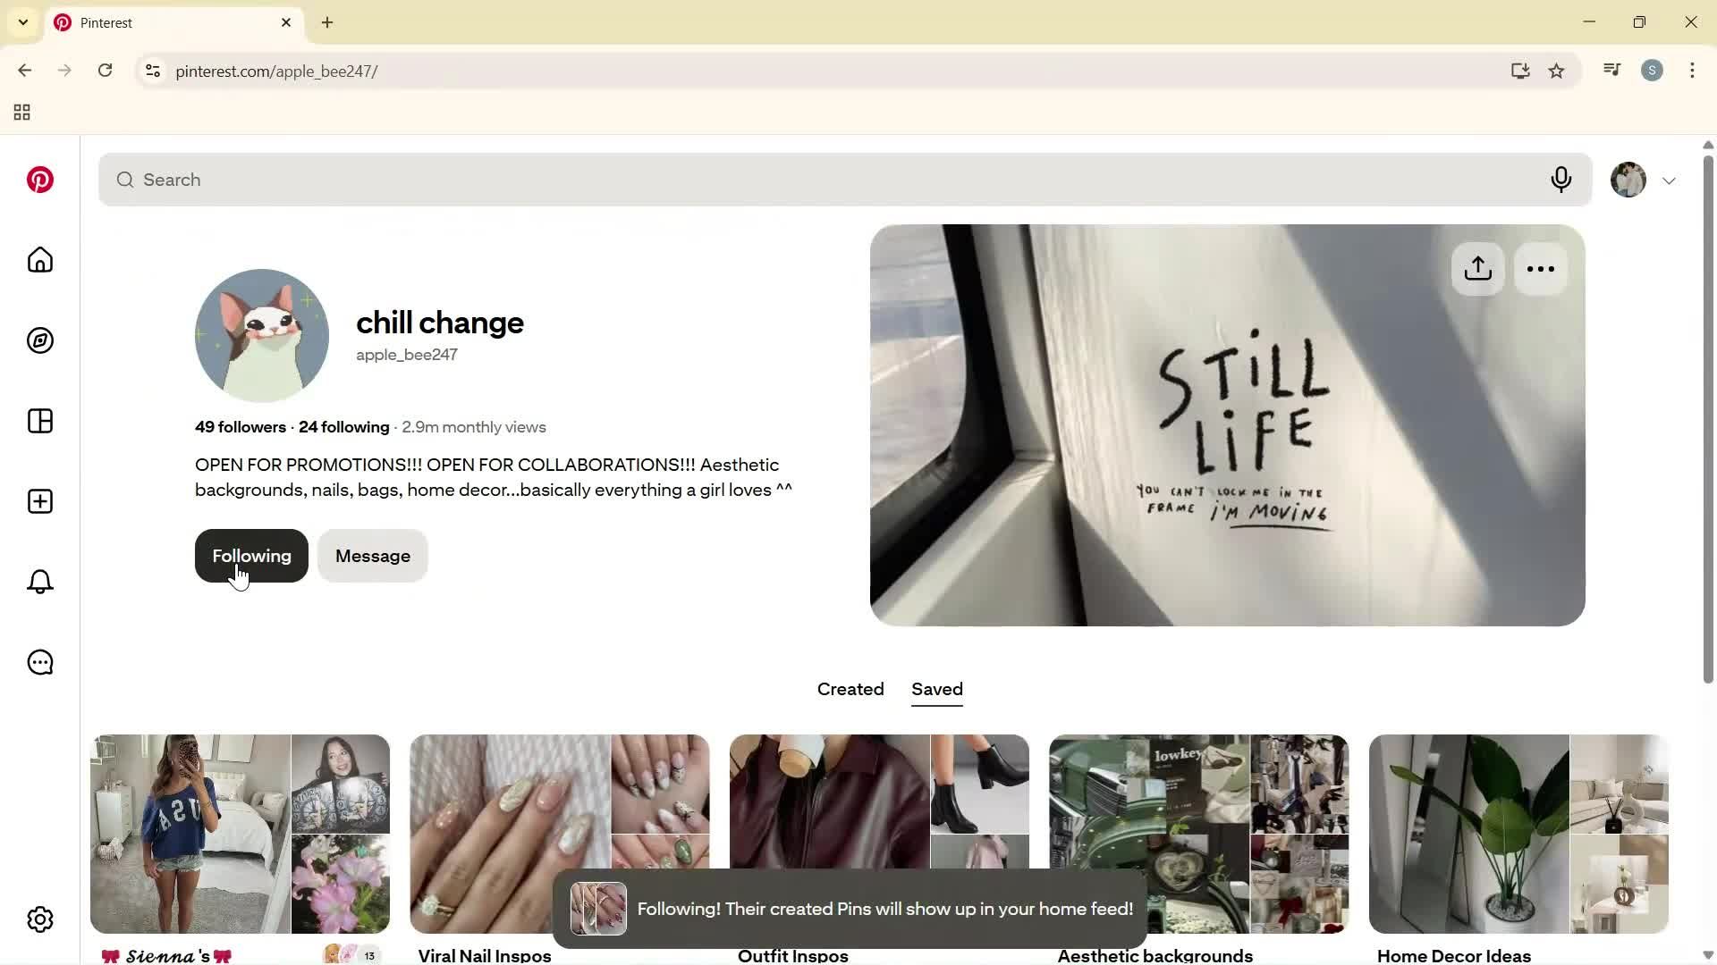
Task: Expand the account chevron next to avatar
Action: [1670, 180]
